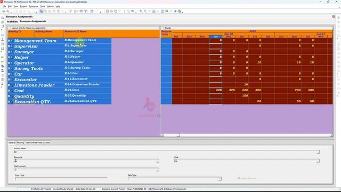Click the spreadsheet scrollbar left arrow
Screen dimensions: 341x192
(162, 135)
